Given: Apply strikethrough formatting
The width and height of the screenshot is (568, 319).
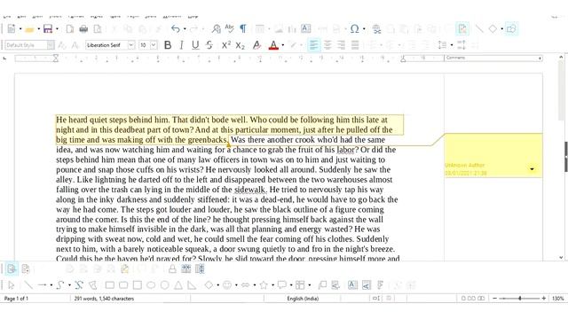Looking at the screenshot, I should (x=209, y=45).
